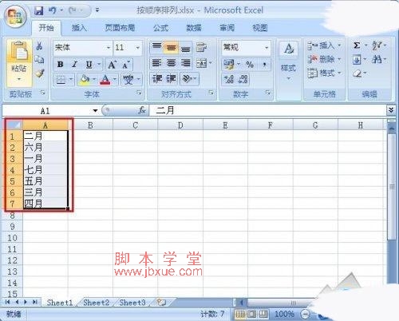The image size is (399, 321).
Task: Open the Name Box dropdown arrow
Action: [95, 110]
